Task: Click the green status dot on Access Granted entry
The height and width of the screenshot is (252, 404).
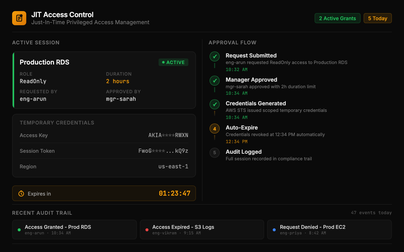Action: coord(19,230)
